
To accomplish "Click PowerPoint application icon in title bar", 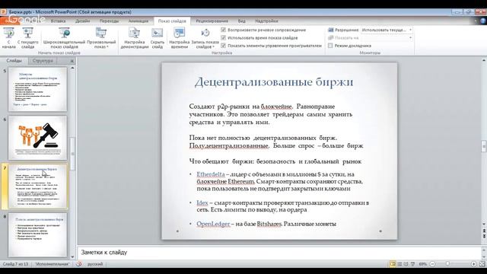I will 3,12.
